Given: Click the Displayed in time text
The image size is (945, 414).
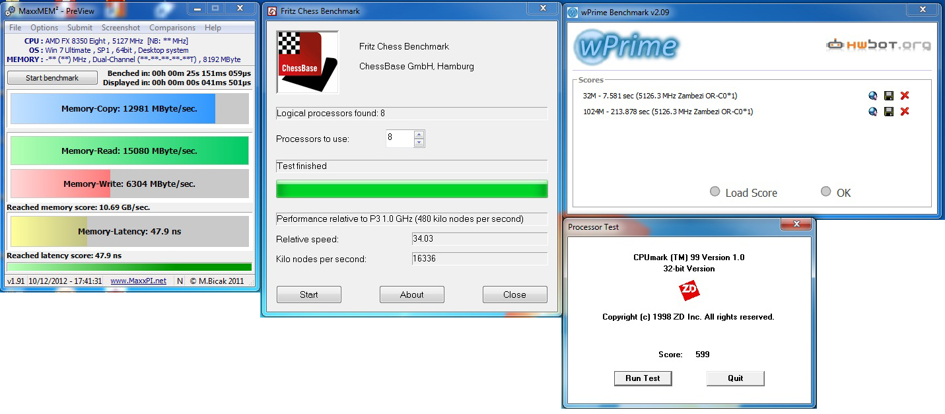Looking at the screenshot, I should point(177,83).
